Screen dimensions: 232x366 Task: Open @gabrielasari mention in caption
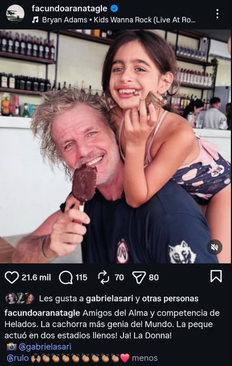tap(45, 347)
